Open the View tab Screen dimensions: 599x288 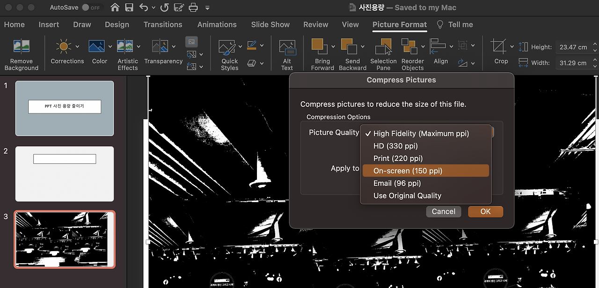[350, 24]
